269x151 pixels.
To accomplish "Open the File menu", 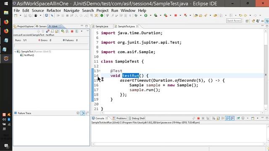I will click(17, 10).
